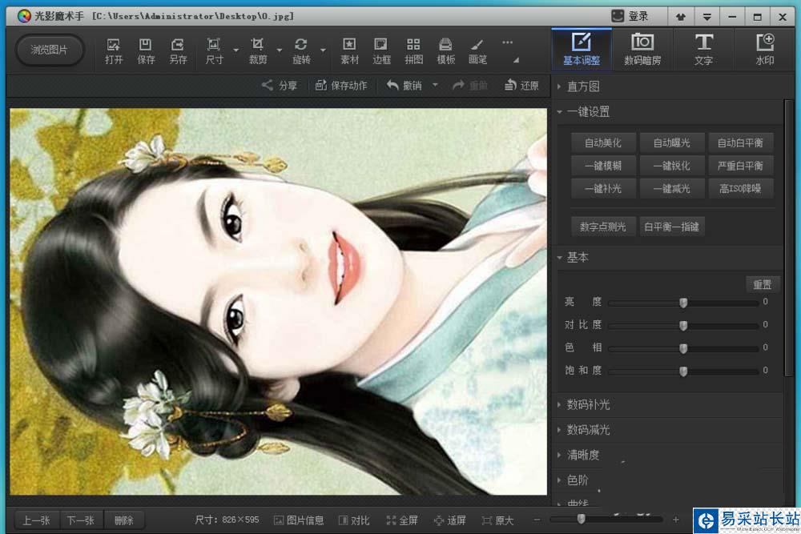
Task: Switch to the 数码暗房 tab
Action: tap(642, 50)
